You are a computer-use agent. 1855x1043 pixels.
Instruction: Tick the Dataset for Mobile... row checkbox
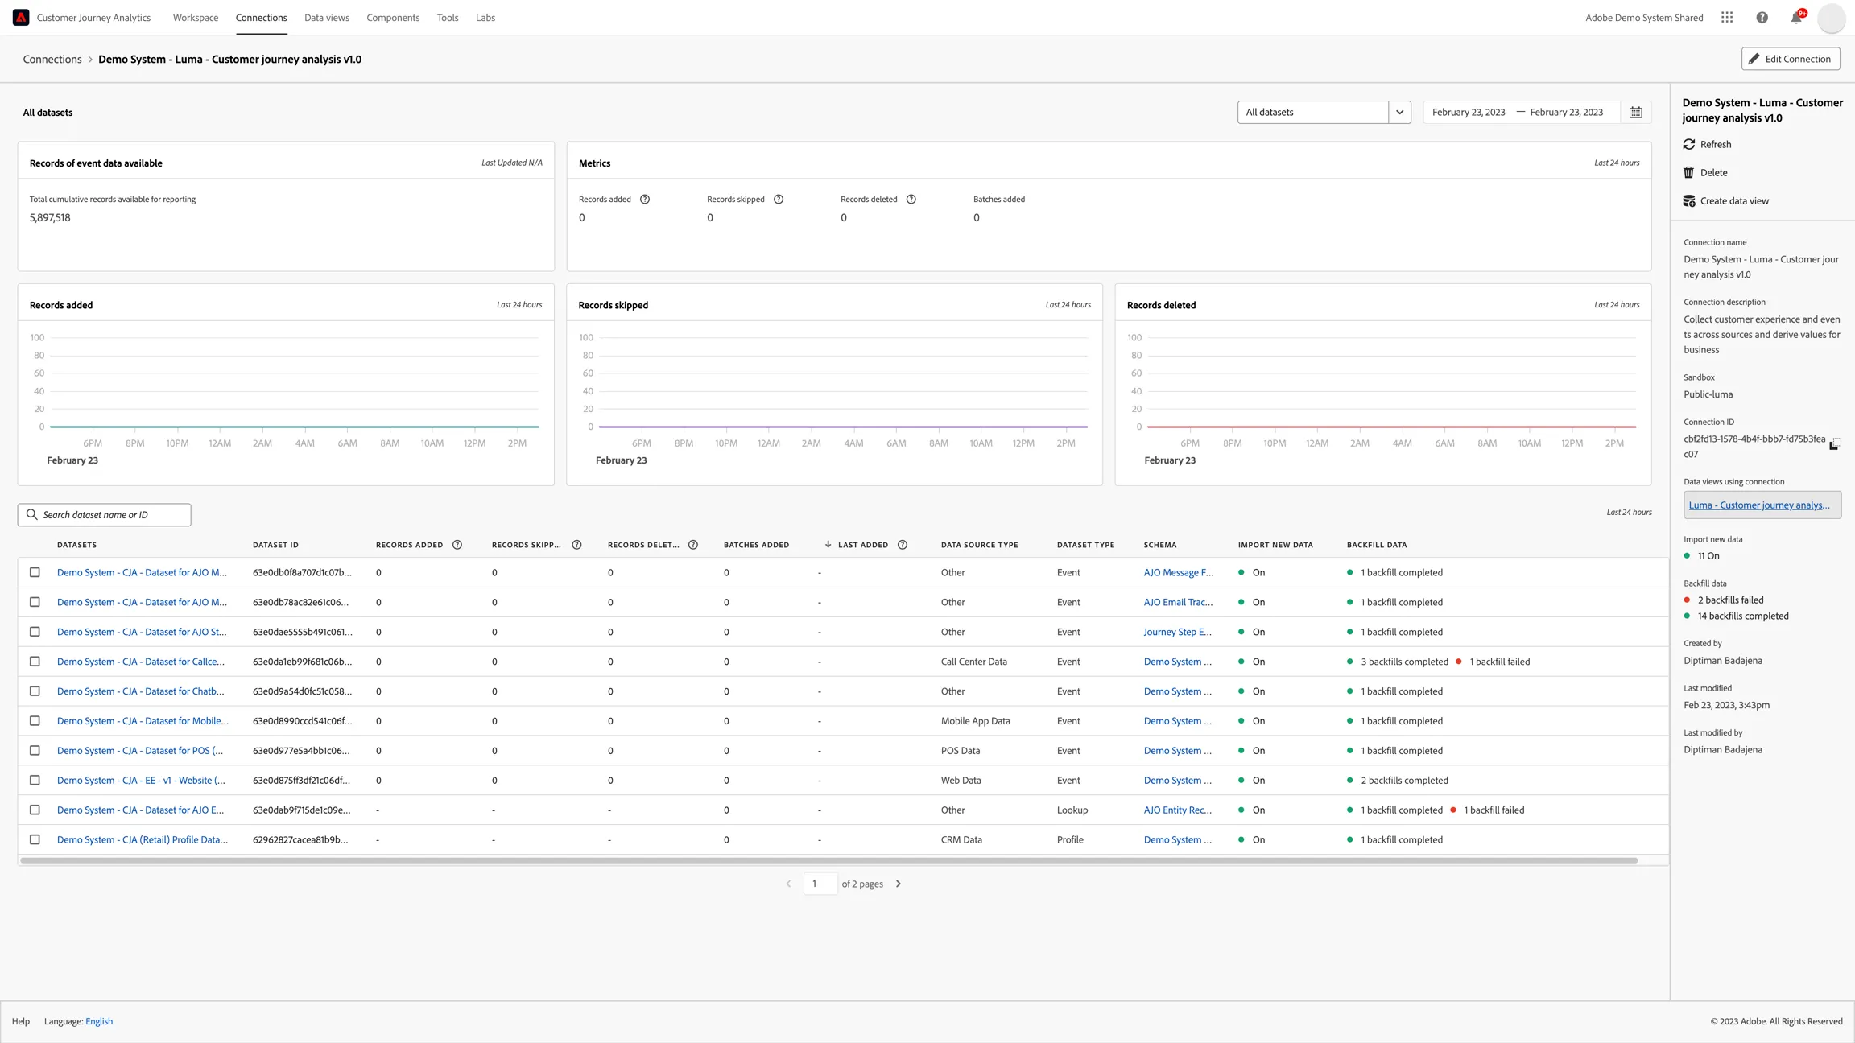click(35, 721)
